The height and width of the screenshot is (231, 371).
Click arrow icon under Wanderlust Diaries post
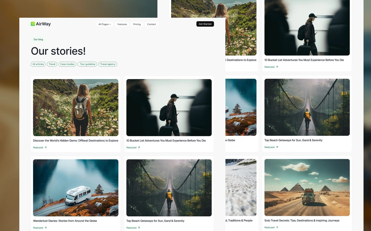pyautogui.click(x=46, y=228)
